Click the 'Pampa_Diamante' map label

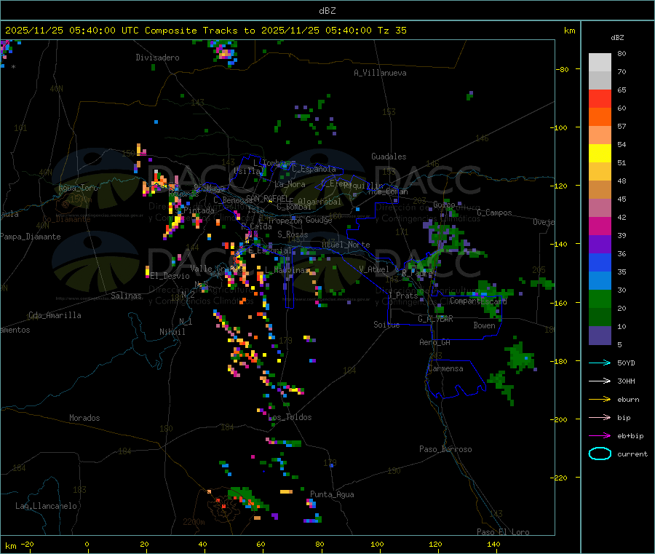pyautogui.click(x=31, y=237)
